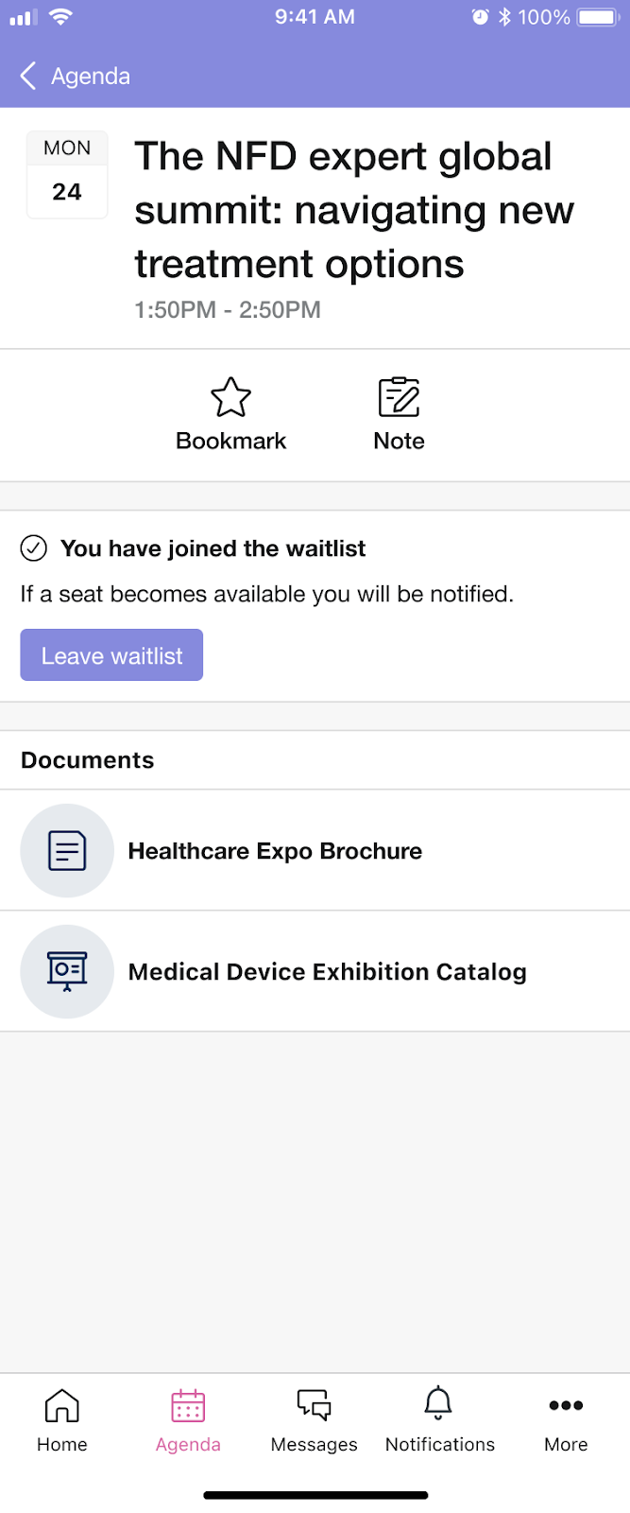Go to the Home tab icon
This screenshot has width=630, height=1513.
(x=62, y=1405)
